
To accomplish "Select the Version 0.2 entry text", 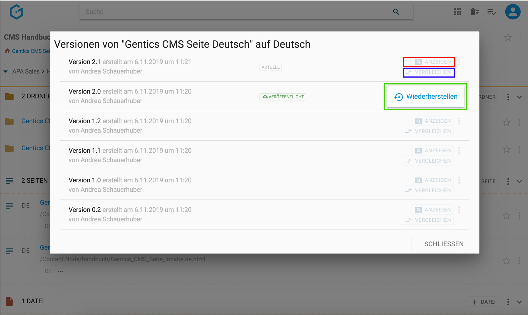I will (130, 215).
